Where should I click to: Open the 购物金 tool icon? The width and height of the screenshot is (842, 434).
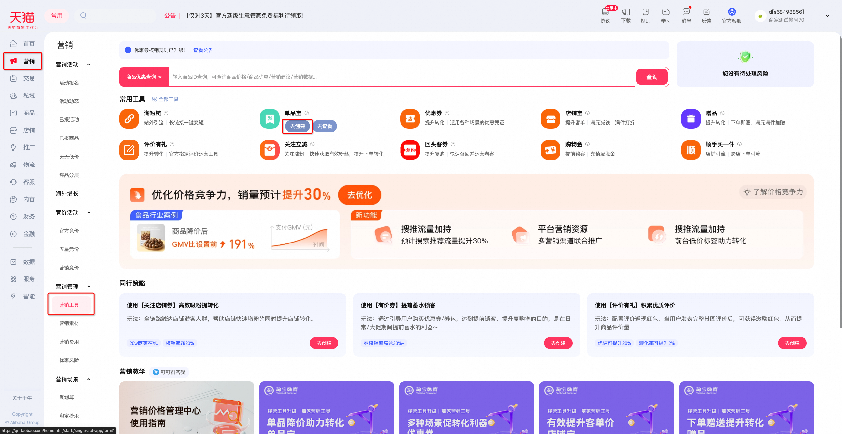point(551,150)
